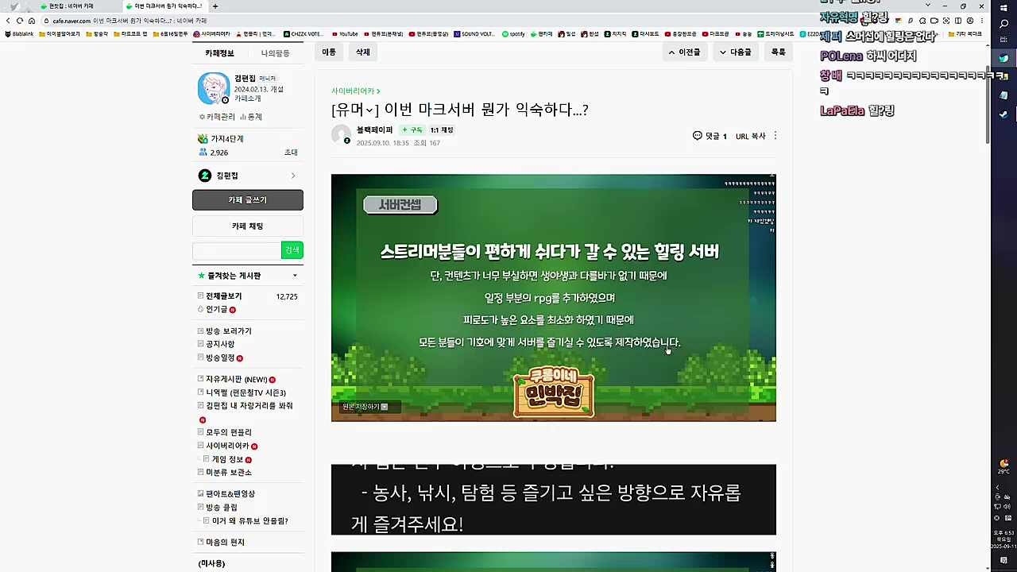This screenshot has height=572, width=1017.
Task: Start a 1:1 채팅 with the author
Action: (442, 129)
